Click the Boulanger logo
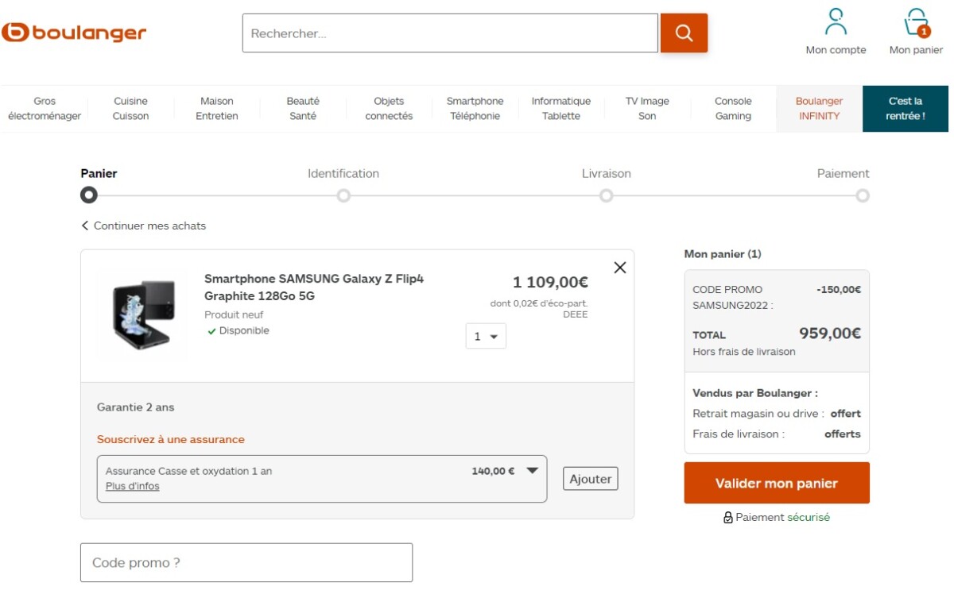The width and height of the screenshot is (954, 594). (74, 33)
